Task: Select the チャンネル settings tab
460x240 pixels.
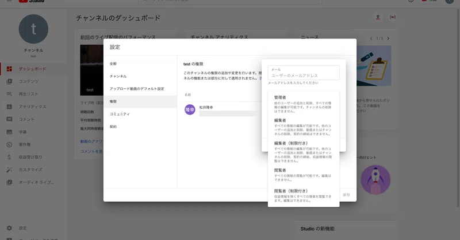Action: pos(140,76)
